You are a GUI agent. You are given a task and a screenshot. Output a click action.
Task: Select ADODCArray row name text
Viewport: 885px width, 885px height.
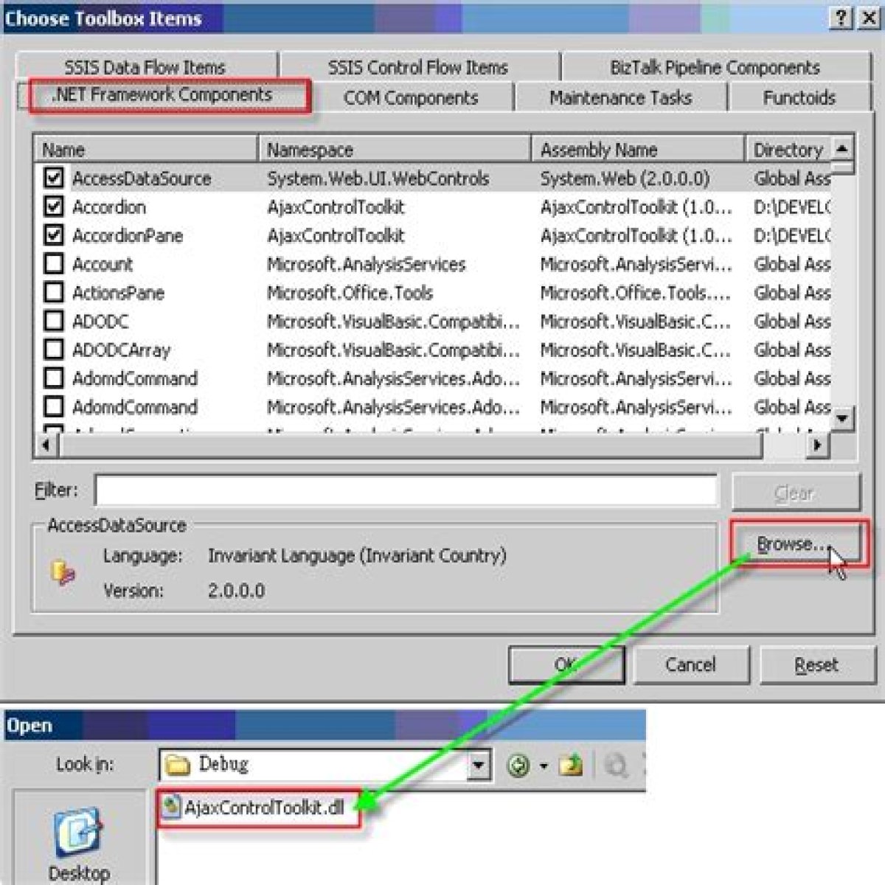pyautogui.click(x=121, y=350)
